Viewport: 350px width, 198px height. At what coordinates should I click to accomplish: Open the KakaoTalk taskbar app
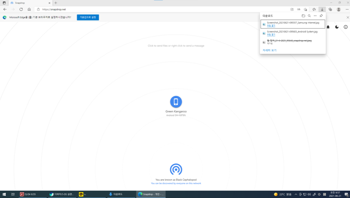point(92,194)
